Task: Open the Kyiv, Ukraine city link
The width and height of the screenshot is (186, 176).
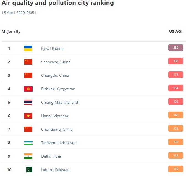Action: click(x=52, y=48)
